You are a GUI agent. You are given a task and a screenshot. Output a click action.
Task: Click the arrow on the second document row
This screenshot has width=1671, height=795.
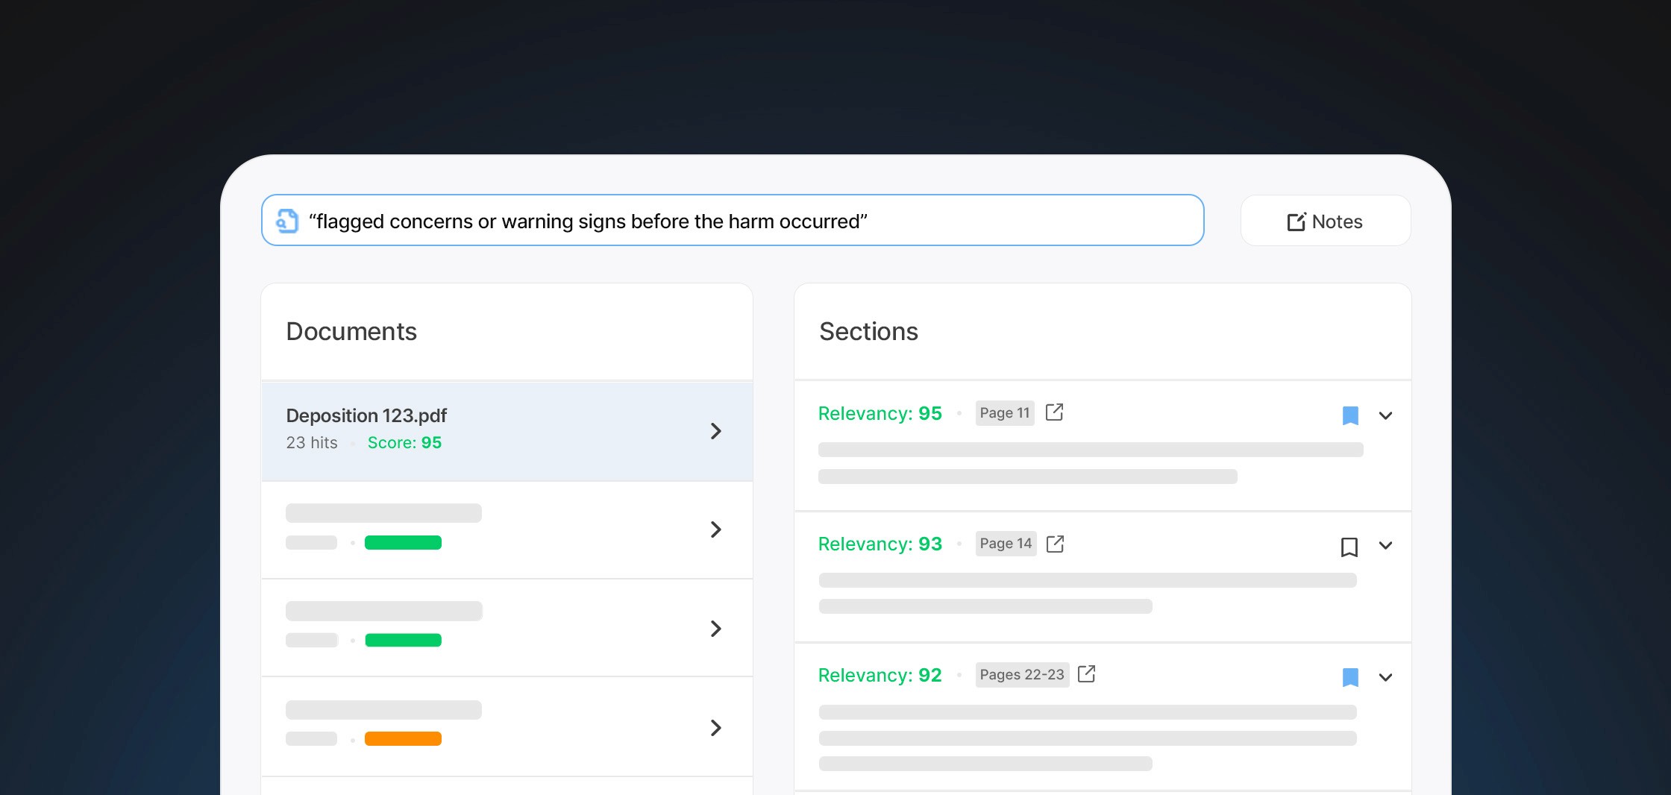(716, 530)
